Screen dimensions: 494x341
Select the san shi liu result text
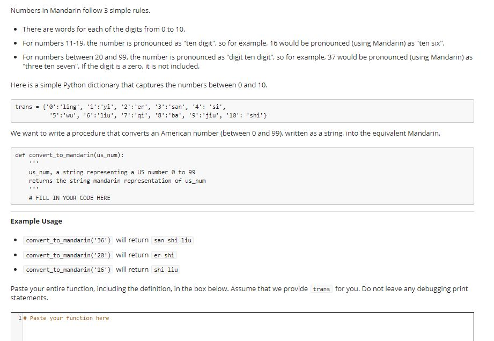(x=172, y=240)
